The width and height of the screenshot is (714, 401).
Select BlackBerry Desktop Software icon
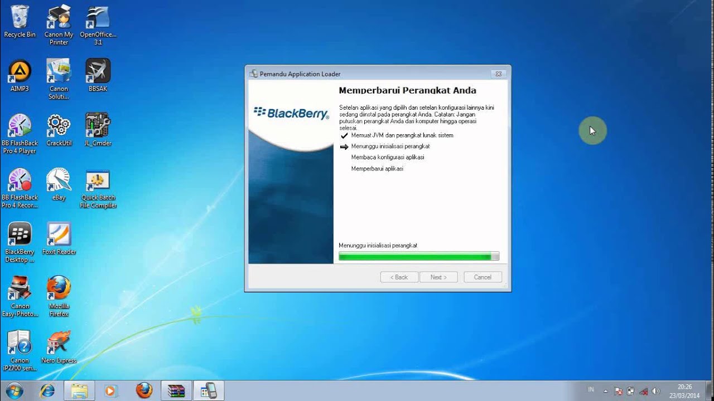[20, 243]
